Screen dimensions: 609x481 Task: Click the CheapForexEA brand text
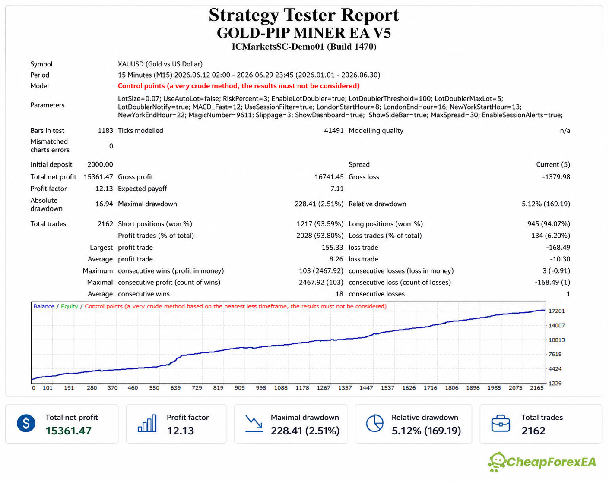(551, 462)
